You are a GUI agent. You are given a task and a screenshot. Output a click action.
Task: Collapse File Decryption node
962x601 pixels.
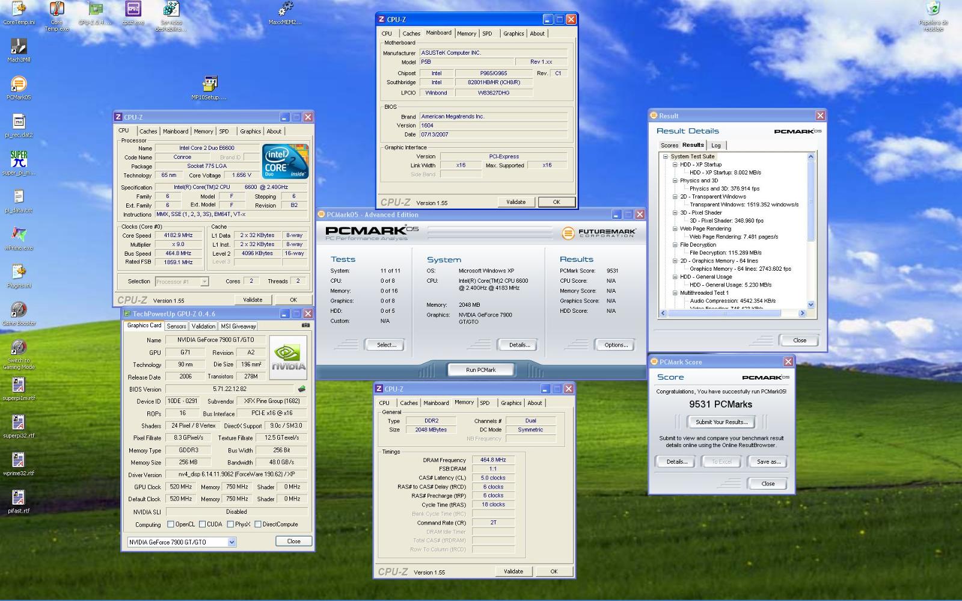[675, 245]
